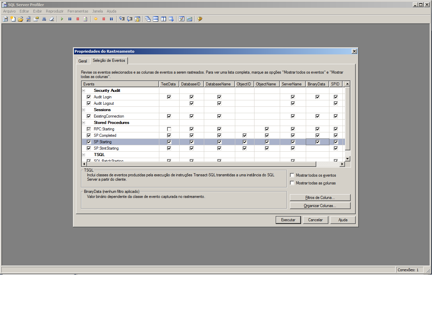Tile windows vertically from the toolbar

(163, 19)
